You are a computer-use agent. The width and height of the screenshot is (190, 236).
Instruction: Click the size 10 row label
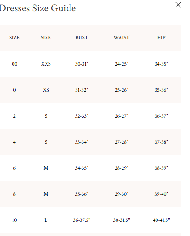click(x=14, y=220)
